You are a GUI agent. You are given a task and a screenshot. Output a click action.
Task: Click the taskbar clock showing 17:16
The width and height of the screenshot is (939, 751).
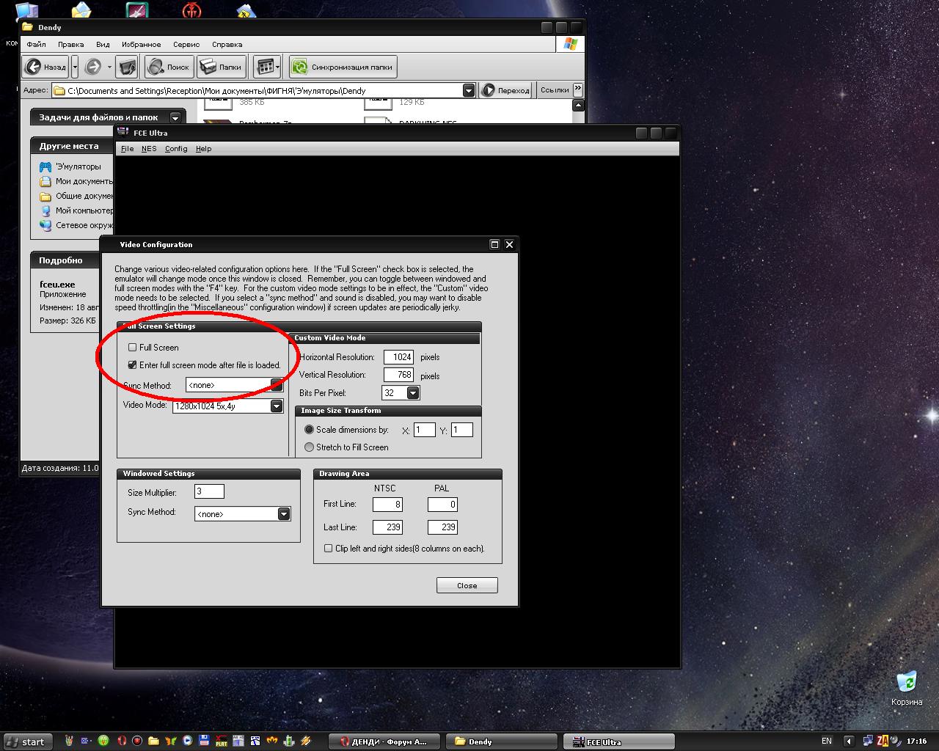917,741
